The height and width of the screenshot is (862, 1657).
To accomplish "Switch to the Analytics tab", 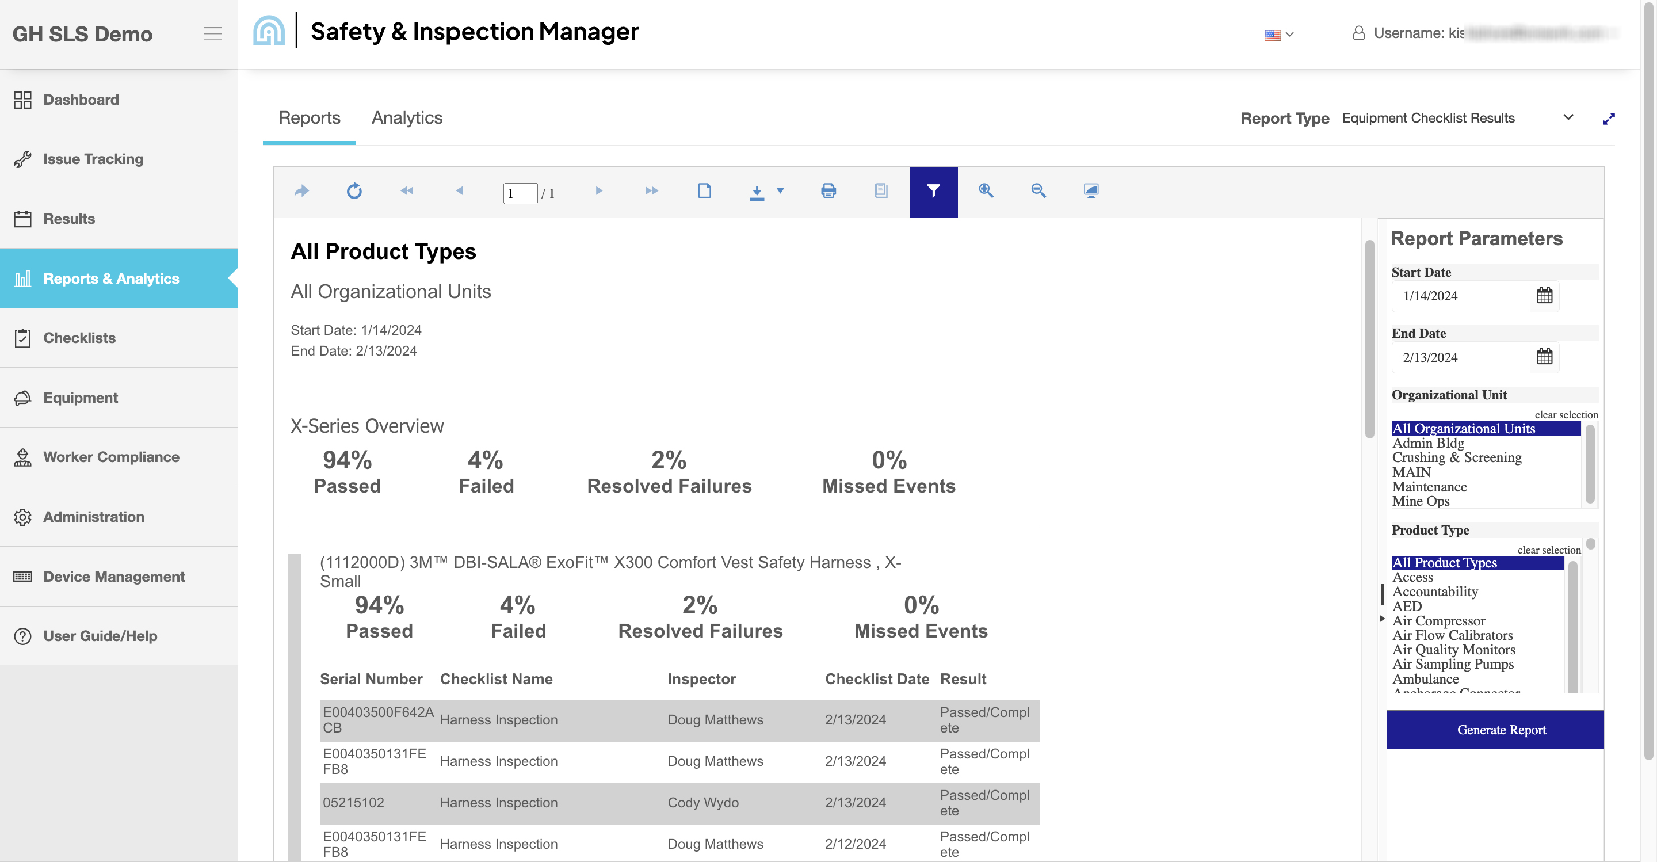I will pos(407,119).
